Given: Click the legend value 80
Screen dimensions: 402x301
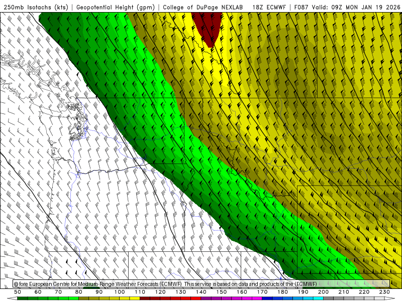Looking at the screenshot, I should [x=79, y=292].
